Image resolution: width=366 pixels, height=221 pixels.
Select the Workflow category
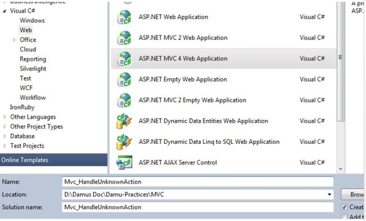pyautogui.click(x=33, y=98)
